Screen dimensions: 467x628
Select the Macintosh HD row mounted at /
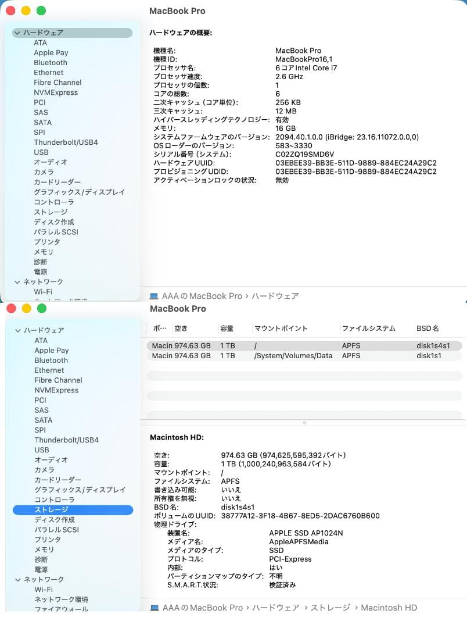coord(261,345)
